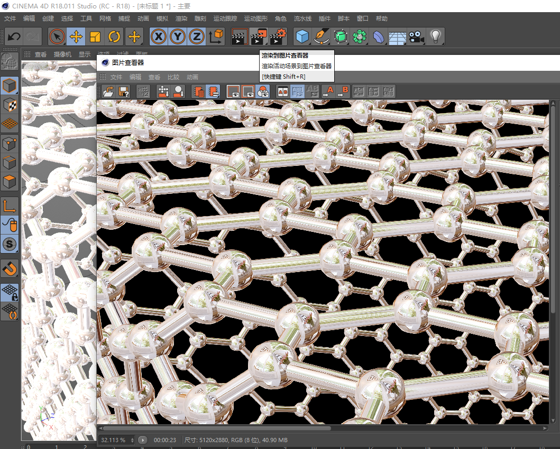Screen dimensions: 560x449
Task: Select the Move tool
Action: point(76,36)
